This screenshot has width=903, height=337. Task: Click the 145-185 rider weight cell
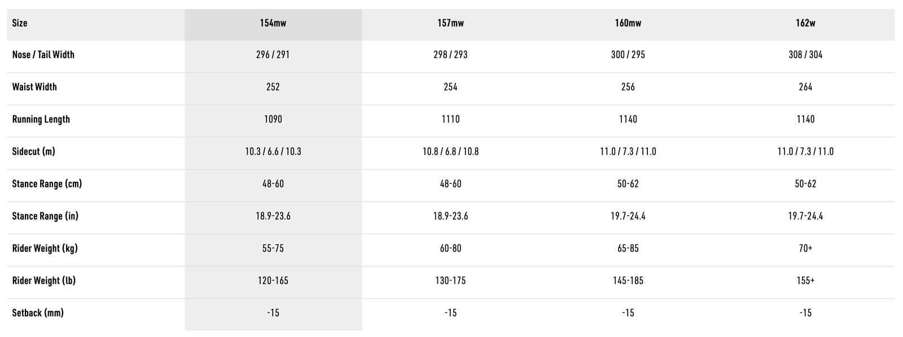(x=628, y=281)
